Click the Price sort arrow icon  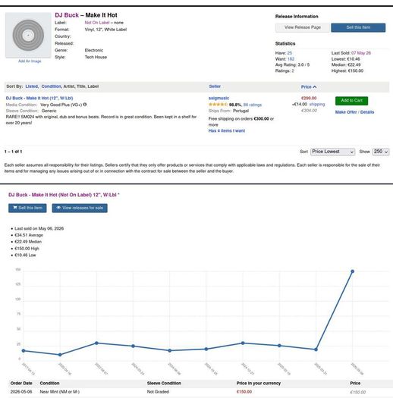[x=315, y=87]
